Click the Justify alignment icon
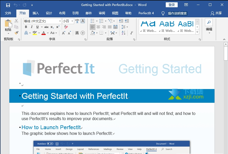This screenshot has width=228, height=154. click(x=110, y=27)
